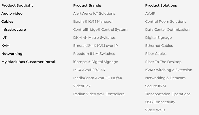Go to Fiber To The Desktop
Screen dimensions: 199x115
tap(163, 62)
